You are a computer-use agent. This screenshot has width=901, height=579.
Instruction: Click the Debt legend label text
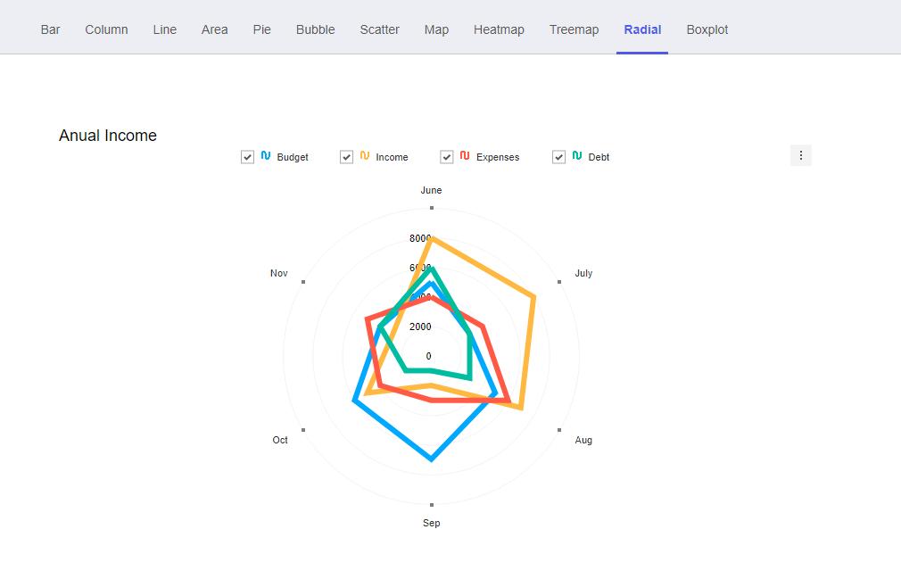pyautogui.click(x=599, y=157)
